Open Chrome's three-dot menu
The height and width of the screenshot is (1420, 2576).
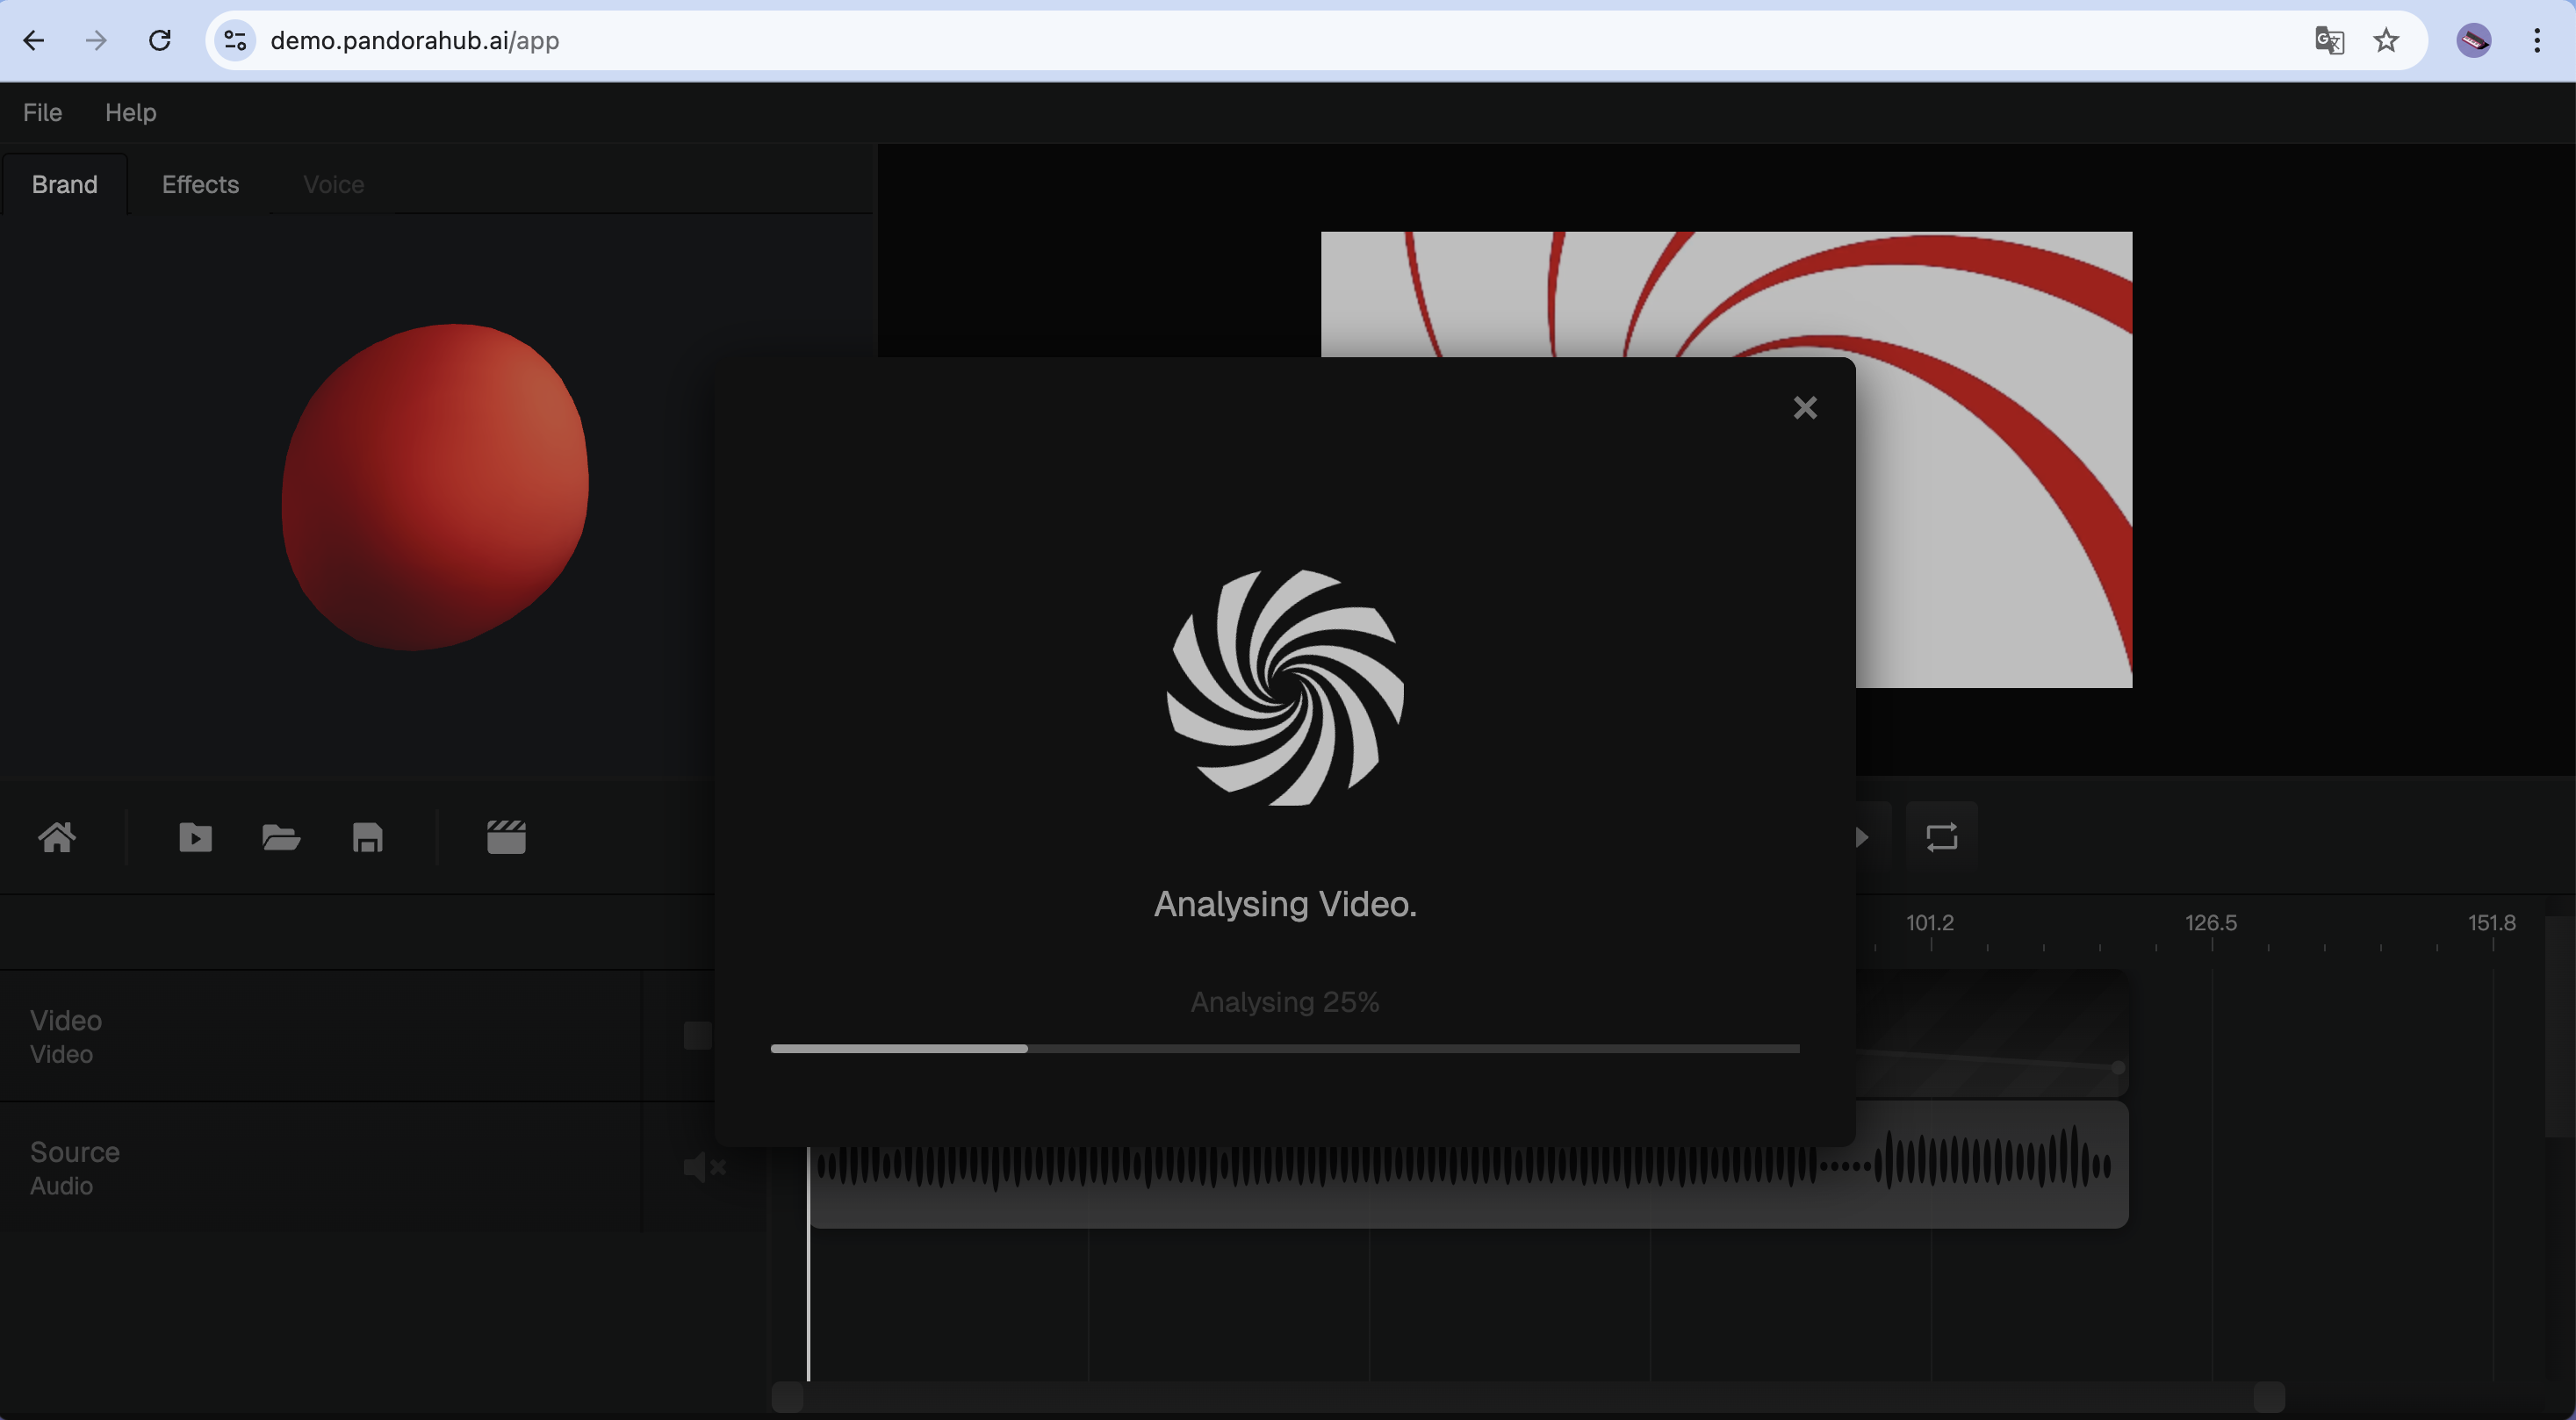(x=2537, y=40)
